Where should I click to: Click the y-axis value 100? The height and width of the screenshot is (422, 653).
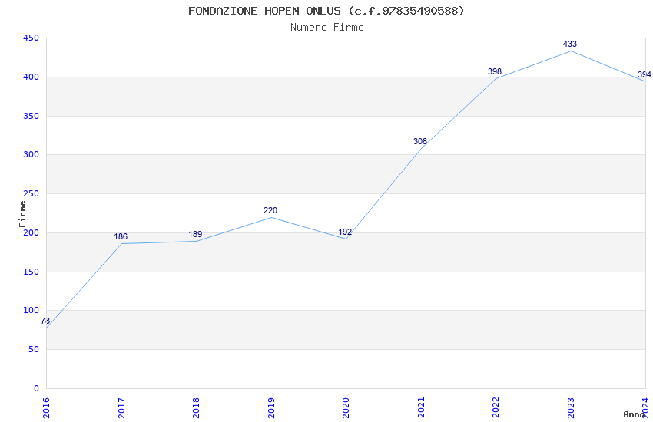[31, 311]
